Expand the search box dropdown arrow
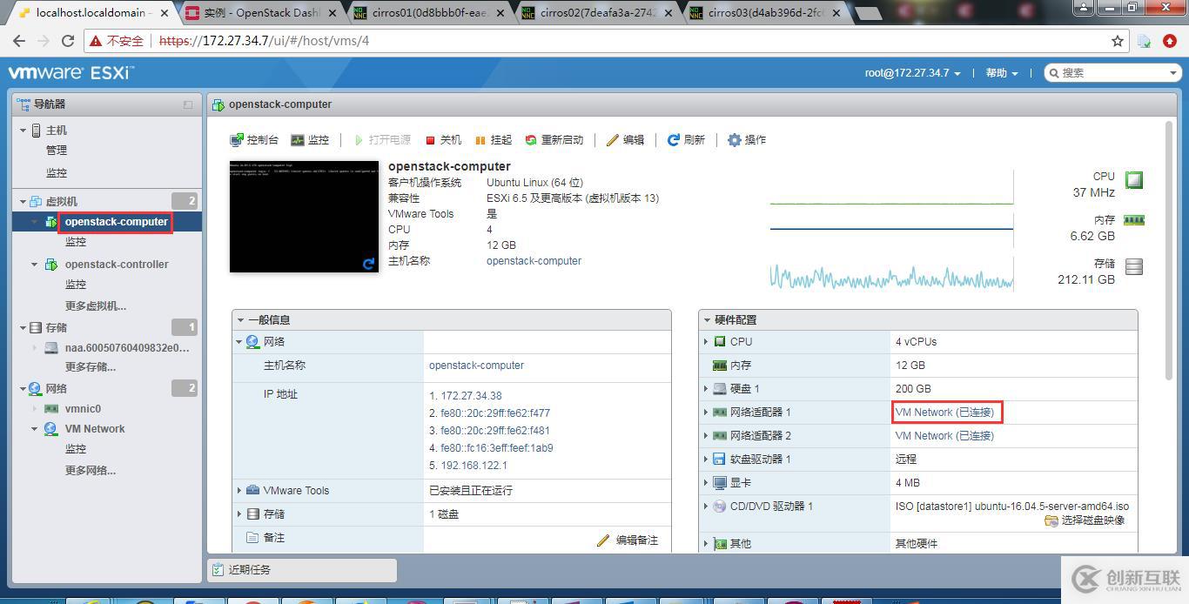The height and width of the screenshot is (604, 1189). click(1172, 73)
